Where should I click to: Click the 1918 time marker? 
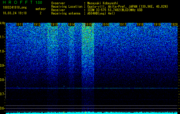click(140, 25)
